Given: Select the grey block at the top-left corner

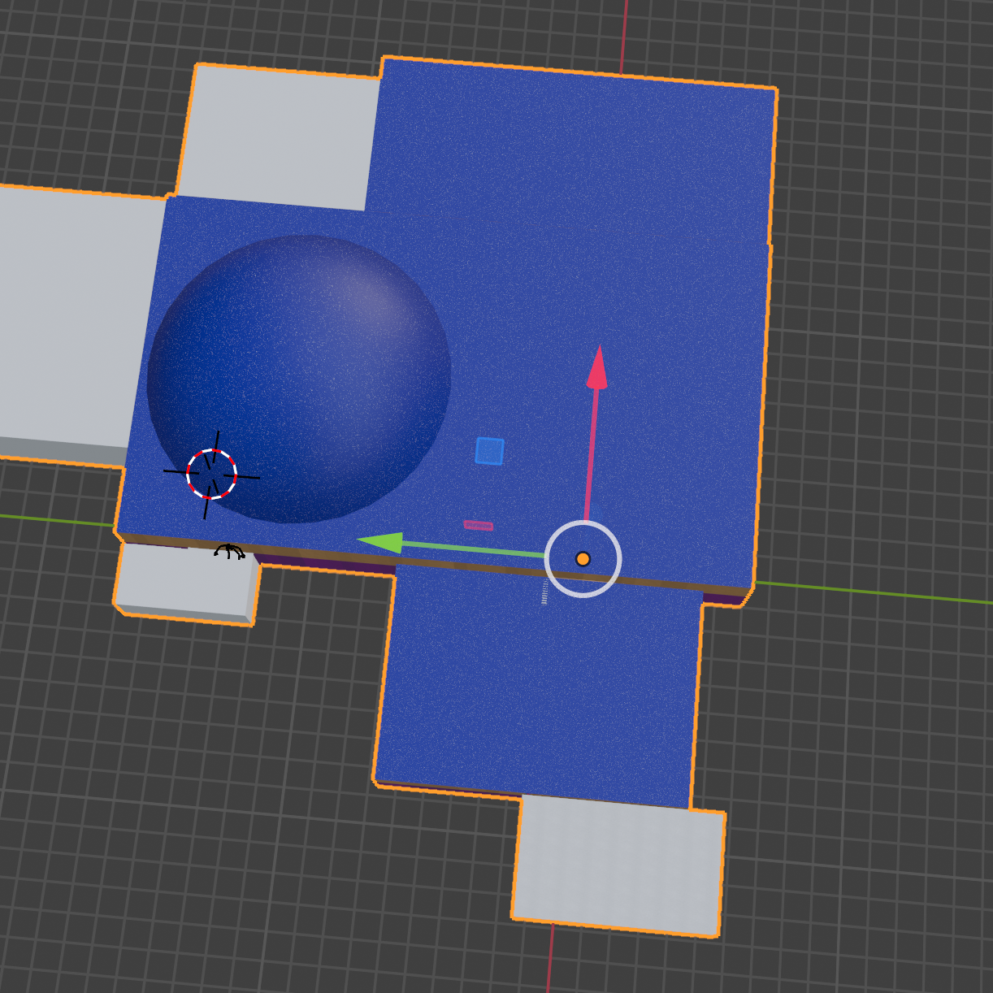Looking at the screenshot, I should coord(280,134).
